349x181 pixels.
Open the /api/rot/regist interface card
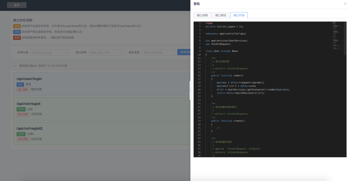point(102,109)
